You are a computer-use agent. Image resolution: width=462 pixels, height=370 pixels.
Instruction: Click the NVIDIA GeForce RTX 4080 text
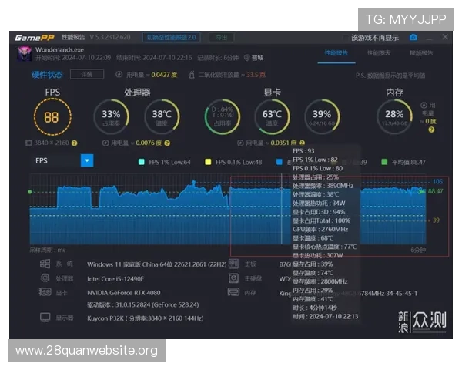[124, 293]
